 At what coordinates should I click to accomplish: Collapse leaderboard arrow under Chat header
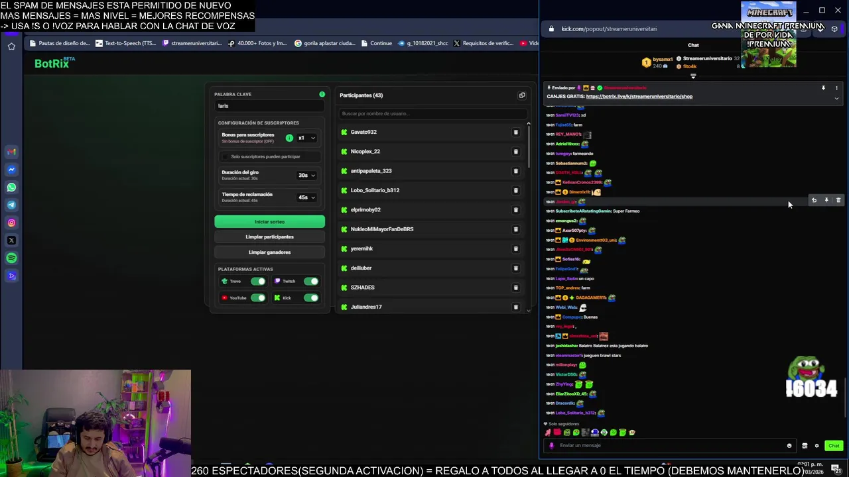(693, 77)
